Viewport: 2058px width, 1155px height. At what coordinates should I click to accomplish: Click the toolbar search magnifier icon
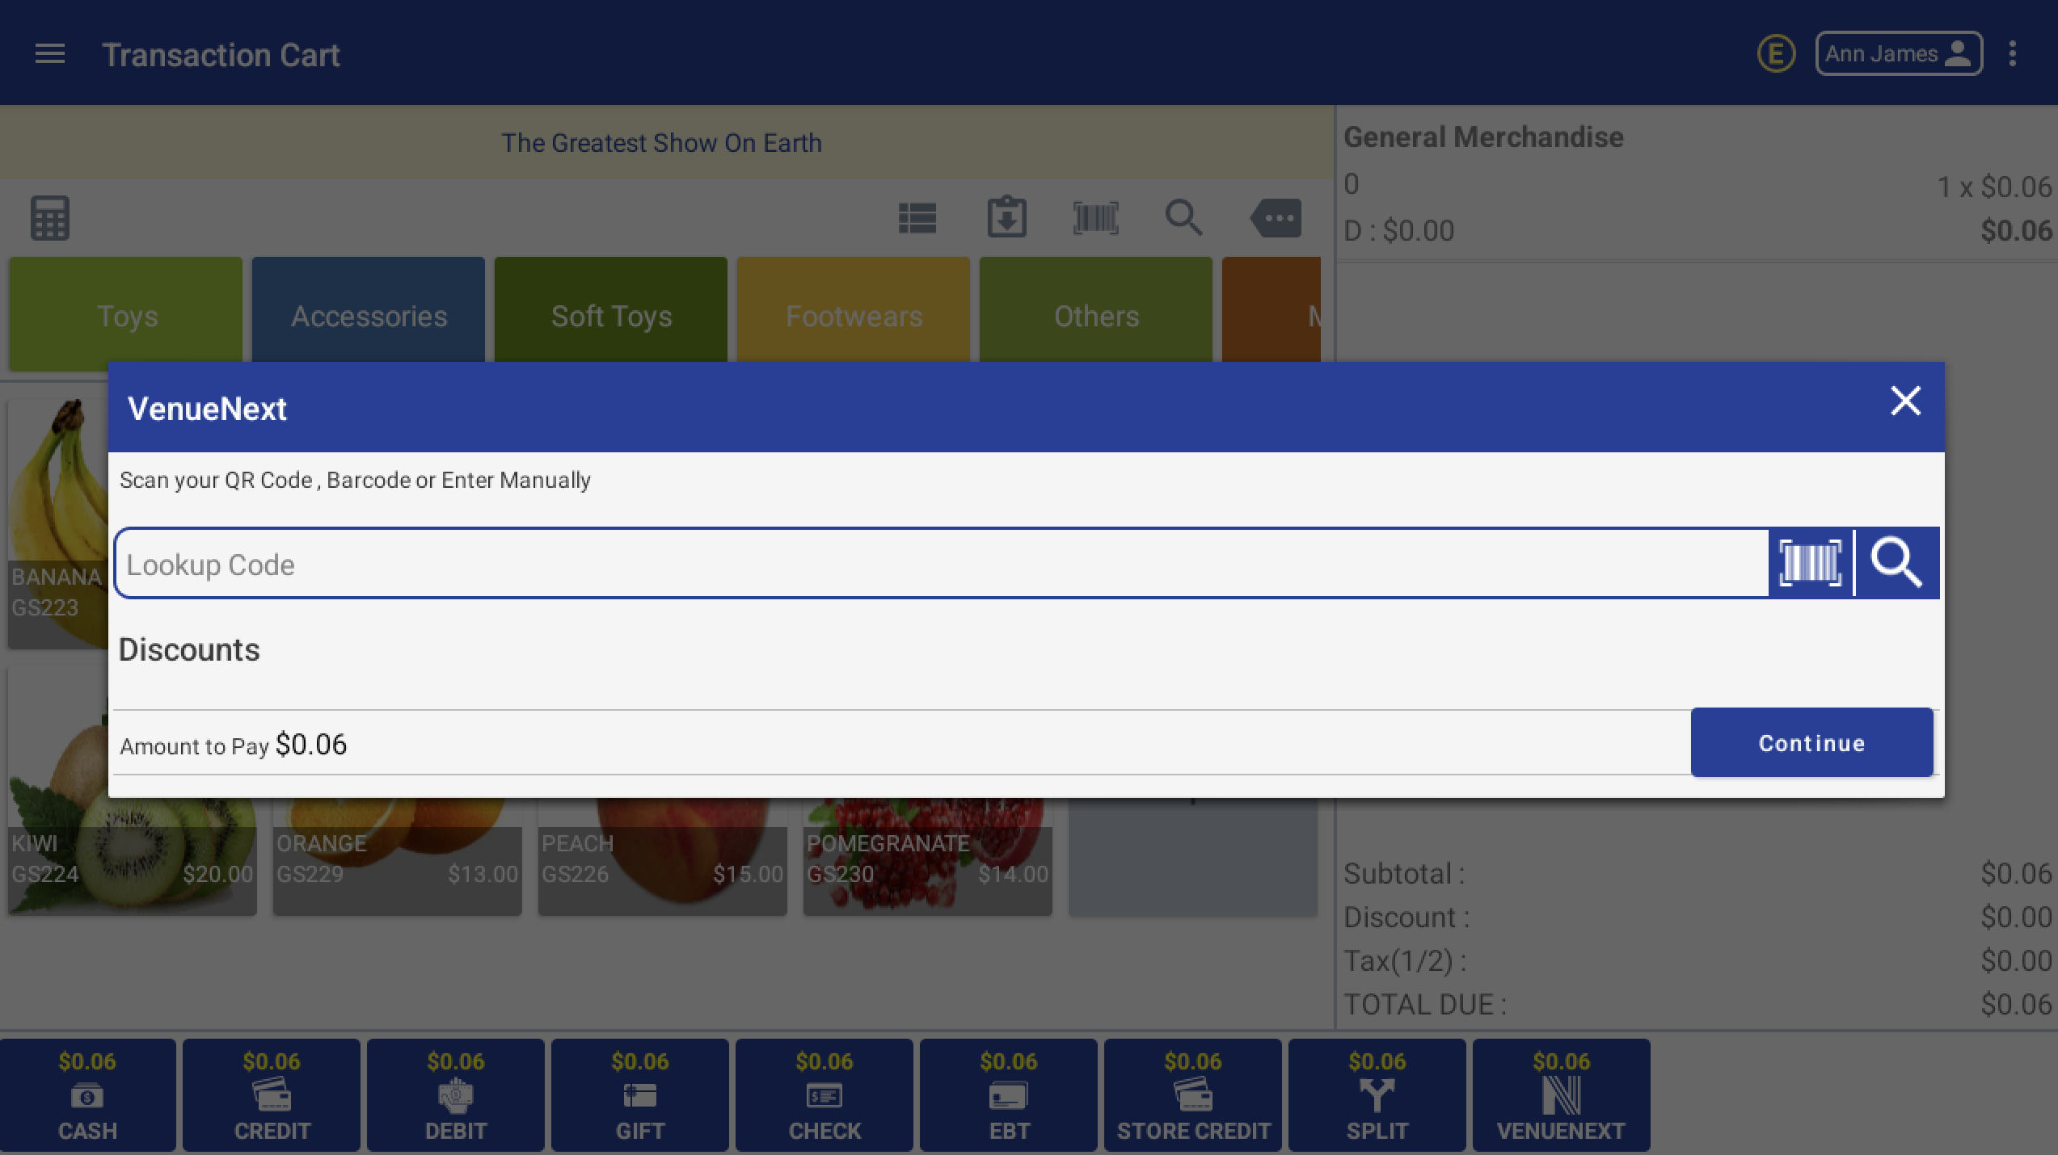point(1183,218)
